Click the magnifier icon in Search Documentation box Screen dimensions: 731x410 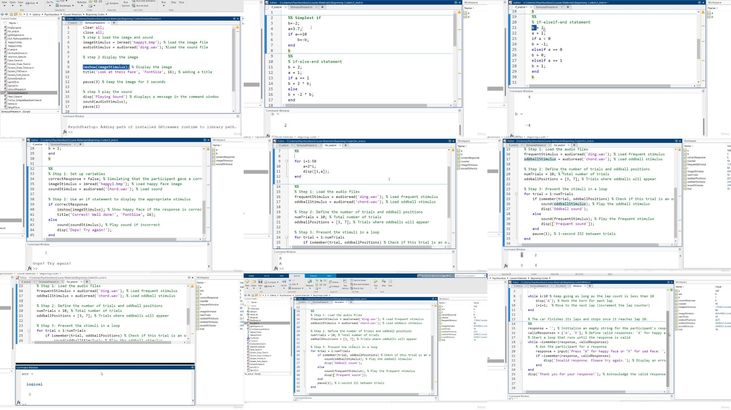(484, 276)
